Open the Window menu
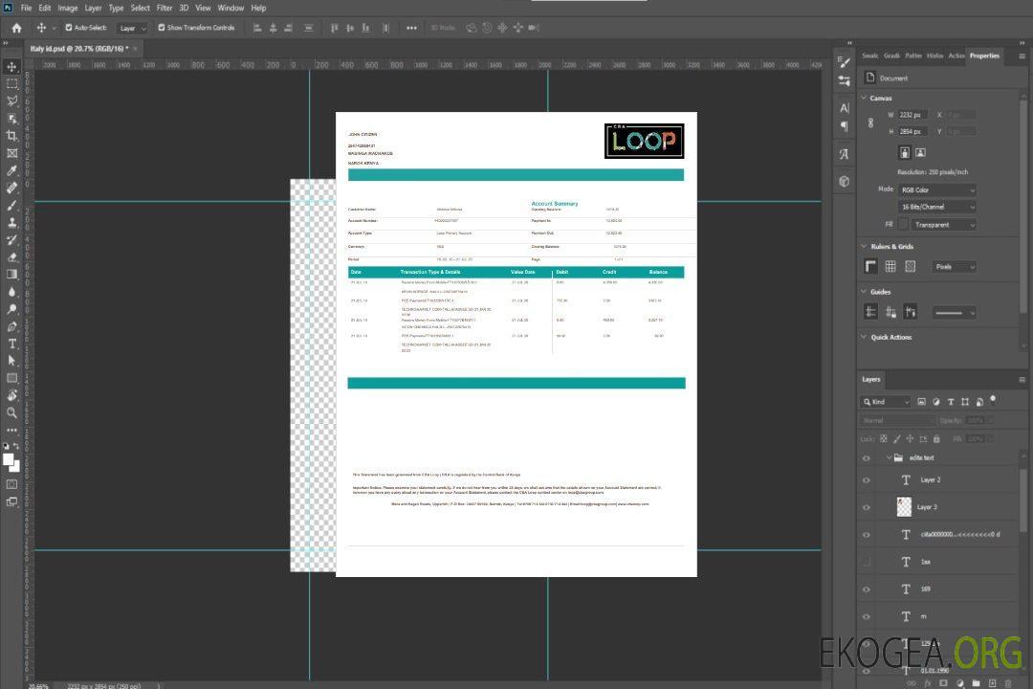The width and height of the screenshot is (1033, 689). tap(231, 8)
